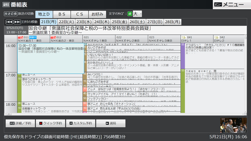Image resolution: width=251 pixels, height=141 pixels.
Task: Select 18:00 ニュース program on NHK総合
Action: (50, 104)
